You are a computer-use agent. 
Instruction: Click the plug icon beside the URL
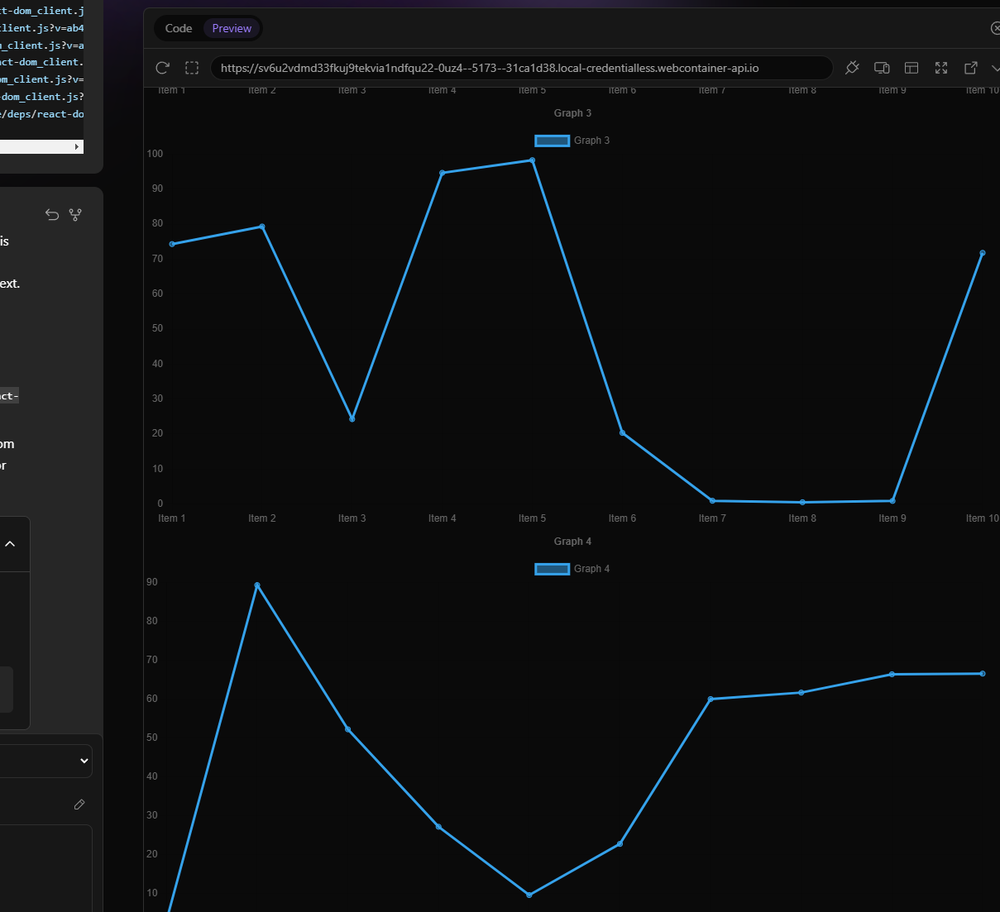852,68
